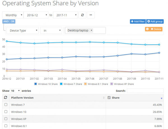The image size is (168, 129).
Task: Toggle Windows XP Share legend swatch
Action: 111,84
